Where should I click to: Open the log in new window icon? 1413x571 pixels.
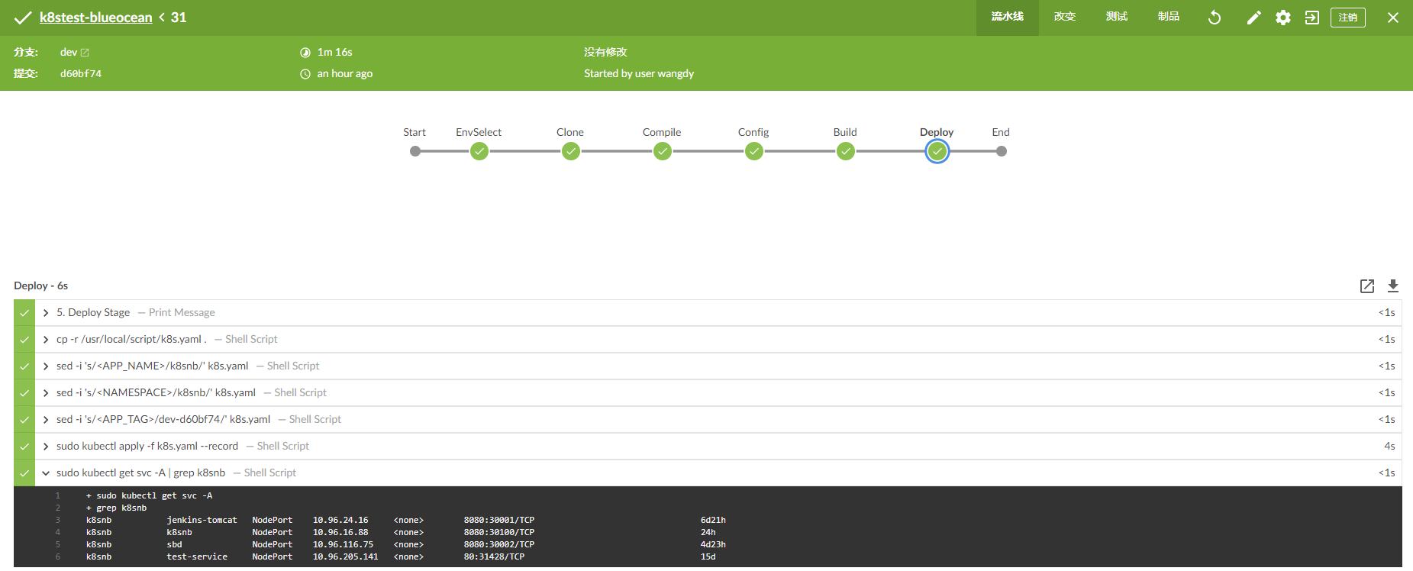pos(1367,285)
